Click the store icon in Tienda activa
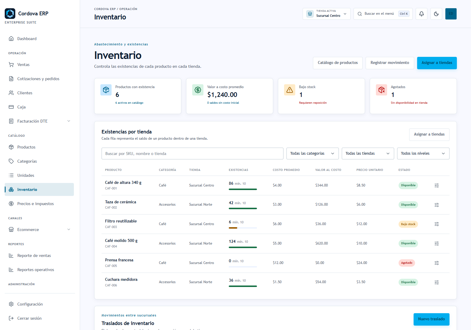Viewport: 471px width, 330px height. pyautogui.click(x=310, y=14)
